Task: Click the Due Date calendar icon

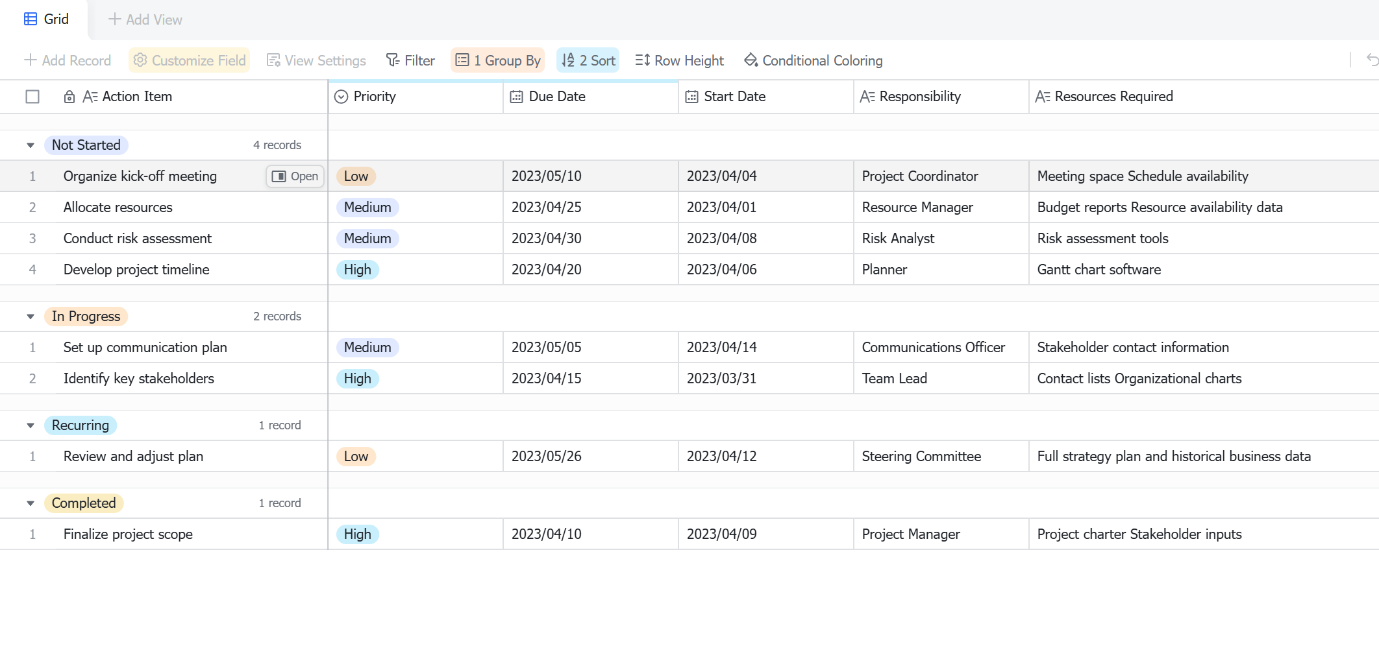Action: 516,97
